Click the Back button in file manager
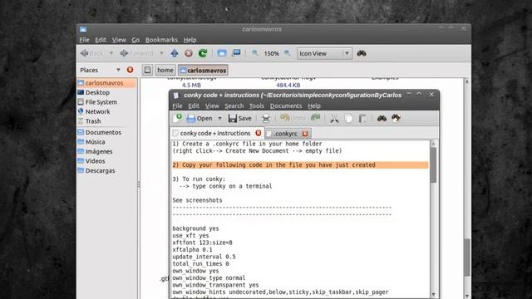 tap(92, 53)
